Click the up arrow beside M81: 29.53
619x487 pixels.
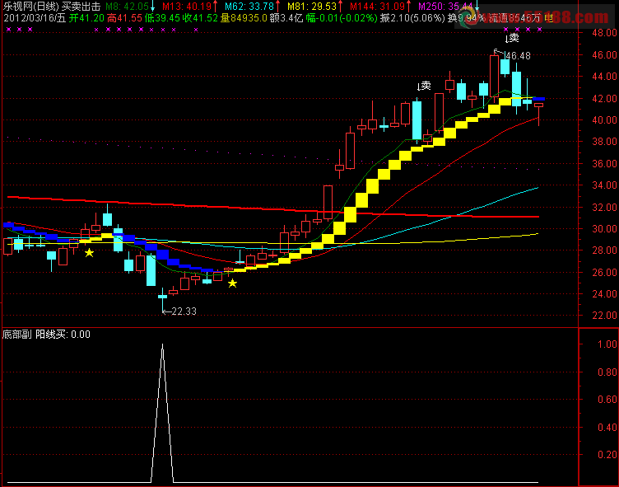click(340, 7)
